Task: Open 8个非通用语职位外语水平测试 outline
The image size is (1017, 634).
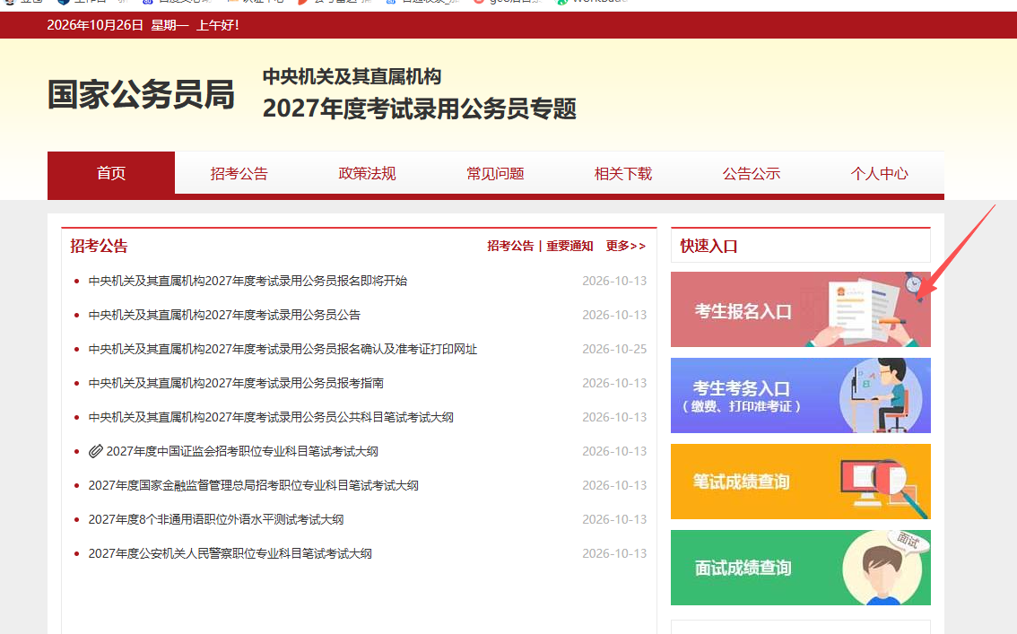Action: pyautogui.click(x=216, y=519)
